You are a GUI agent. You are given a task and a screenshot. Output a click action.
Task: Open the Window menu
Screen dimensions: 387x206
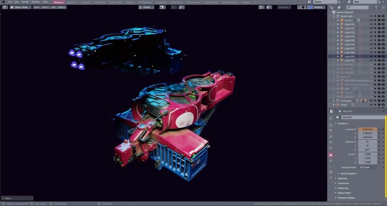point(35,2)
